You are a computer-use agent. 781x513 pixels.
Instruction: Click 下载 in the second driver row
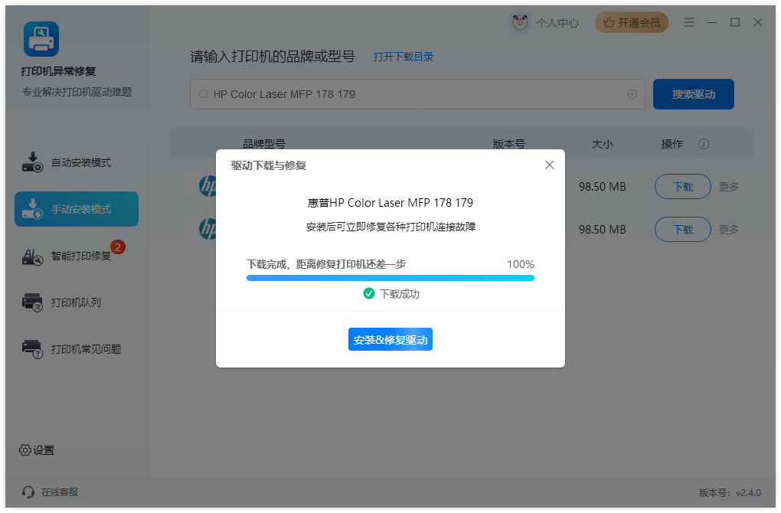pos(683,229)
